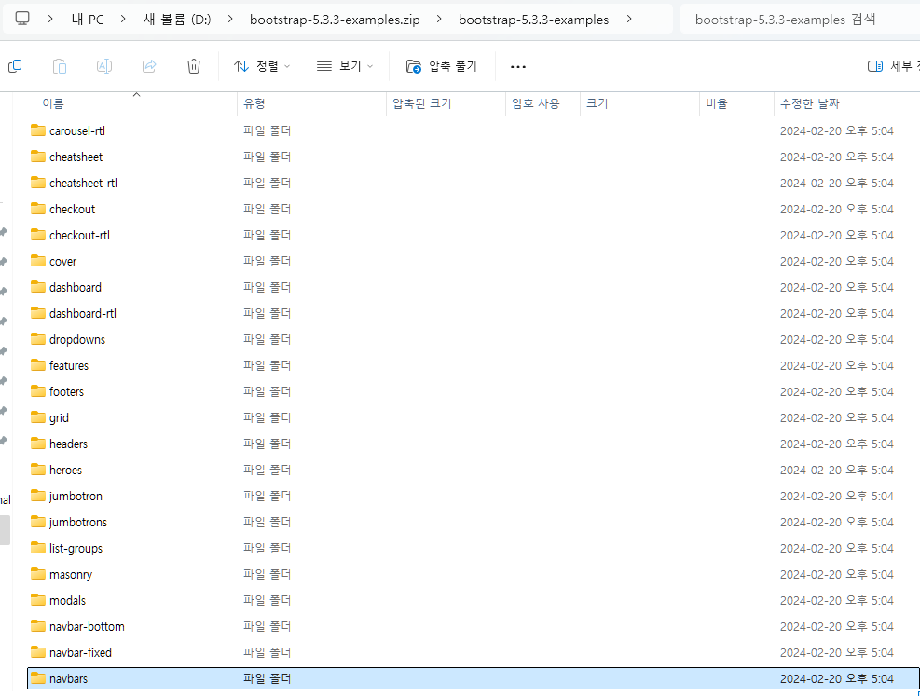The image size is (920, 696).
Task: Toggle the 세부 details pane button
Action: click(892, 66)
